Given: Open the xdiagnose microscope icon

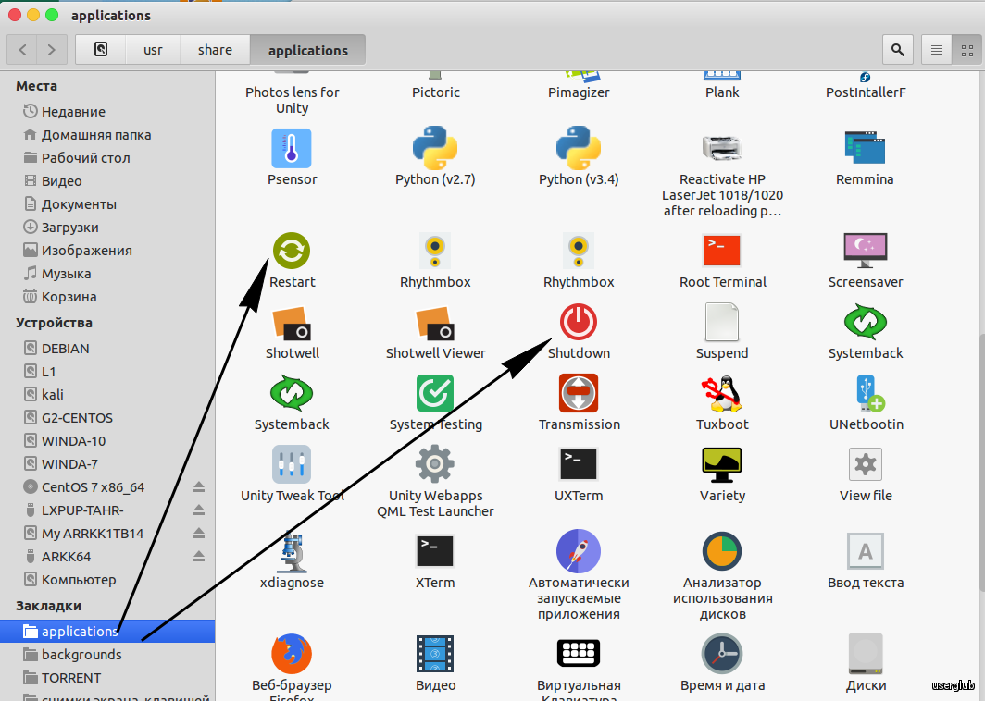Looking at the screenshot, I should 292,551.
